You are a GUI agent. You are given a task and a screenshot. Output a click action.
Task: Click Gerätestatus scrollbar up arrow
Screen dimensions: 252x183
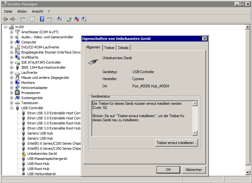tap(195, 104)
